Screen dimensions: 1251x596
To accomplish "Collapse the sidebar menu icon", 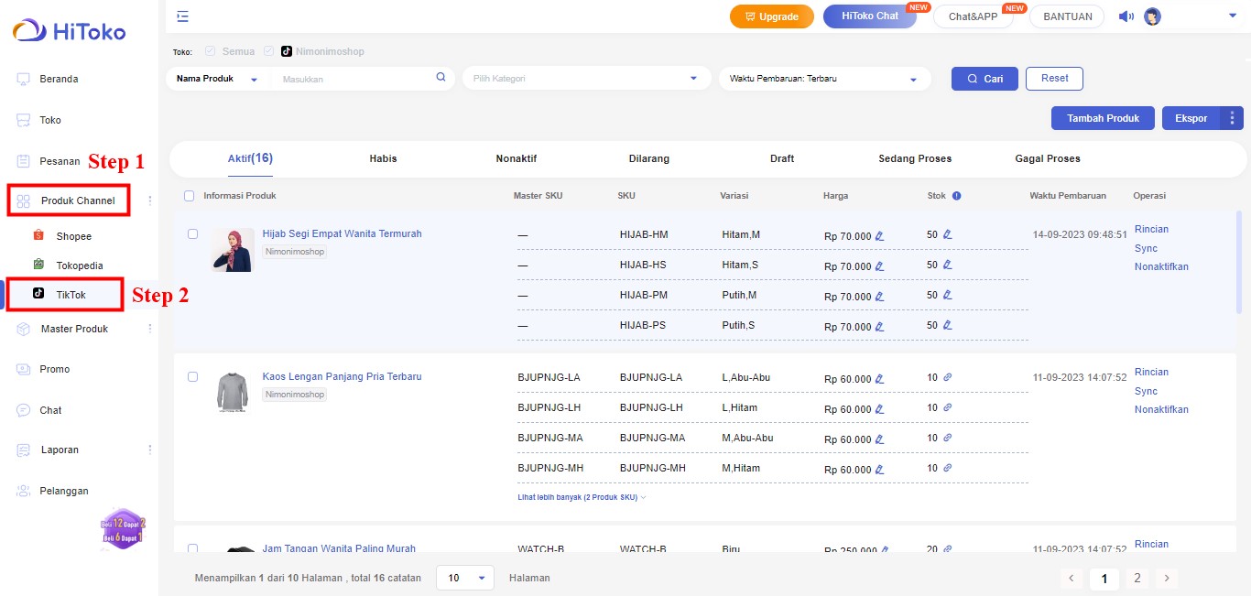I will 183,16.
